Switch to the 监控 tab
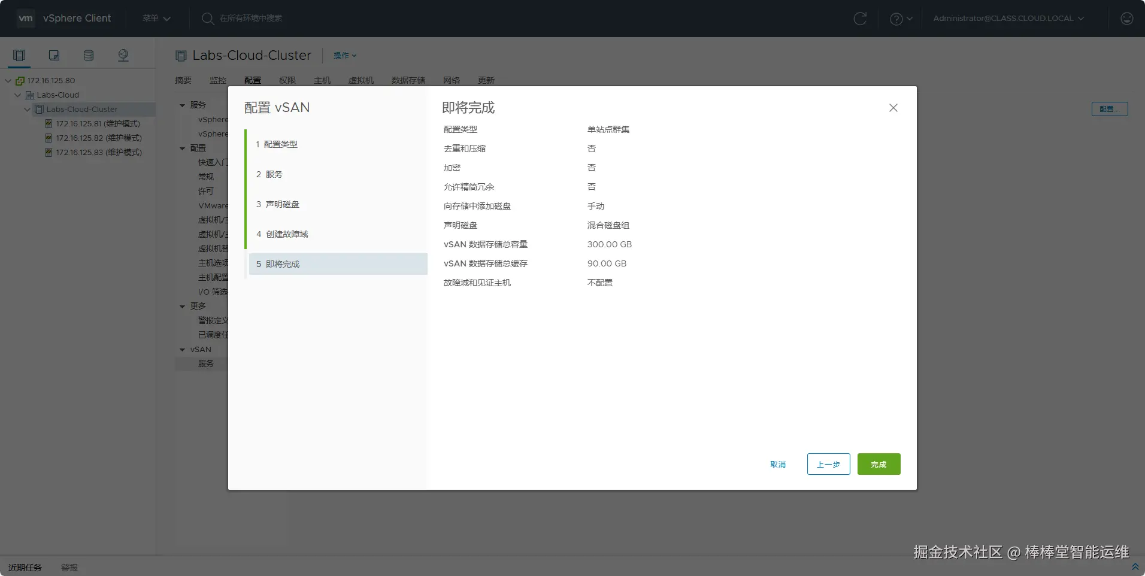1145x576 pixels. (x=218, y=80)
